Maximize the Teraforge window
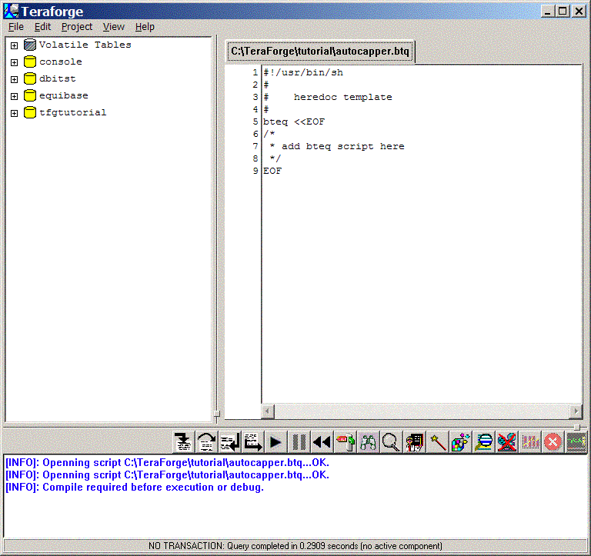 pos(563,11)
